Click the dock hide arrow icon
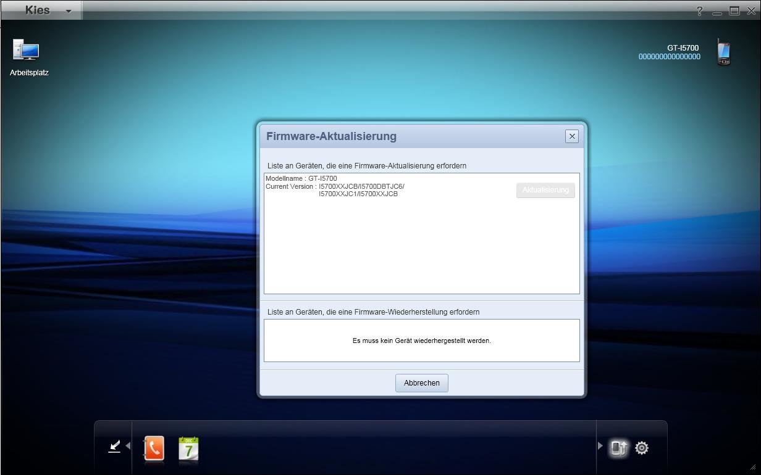The width and height of the screenshot is (761, 475). click(x=114, y=446)
